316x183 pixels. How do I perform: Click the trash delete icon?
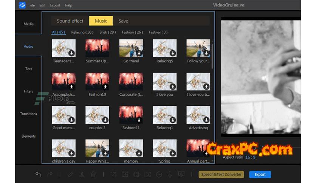(x=93, y=174)
